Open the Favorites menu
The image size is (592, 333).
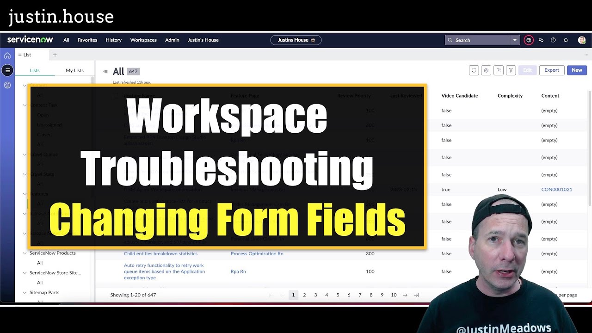[87, 40]
